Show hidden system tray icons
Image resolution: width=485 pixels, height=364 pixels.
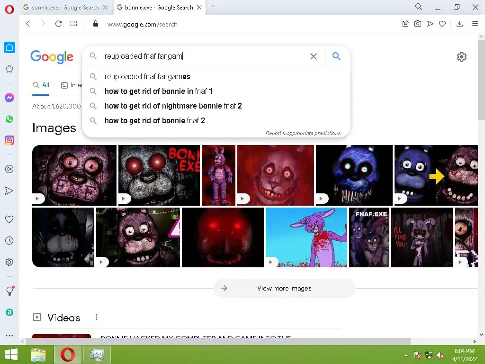click(406, 355)
